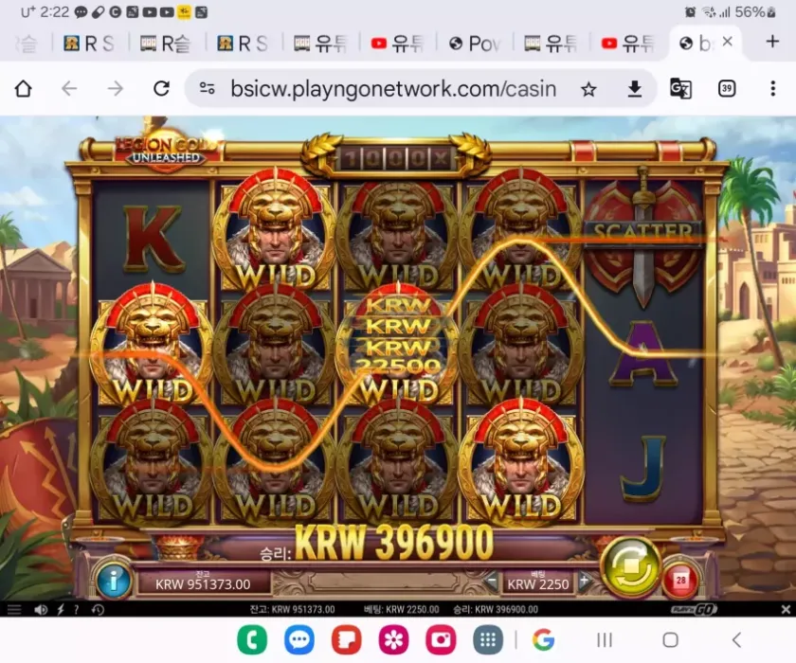This screenshot has width=796, height=663.
Task: Open the game help question mark
Action: [77, 609]
